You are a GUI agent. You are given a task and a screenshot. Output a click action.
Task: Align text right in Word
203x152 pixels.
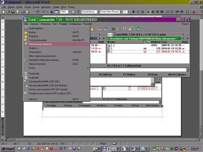(x=157, y=12)
